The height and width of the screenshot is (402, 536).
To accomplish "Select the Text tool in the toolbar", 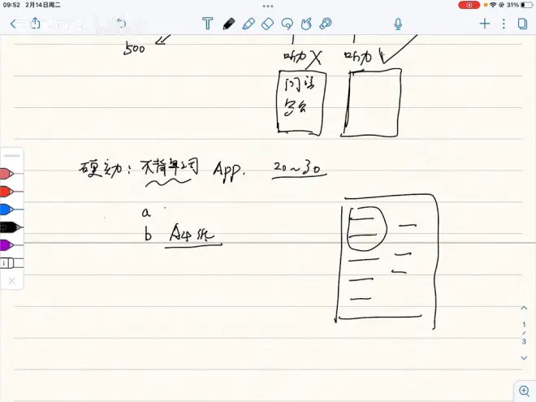I will [x=208, y=24].
